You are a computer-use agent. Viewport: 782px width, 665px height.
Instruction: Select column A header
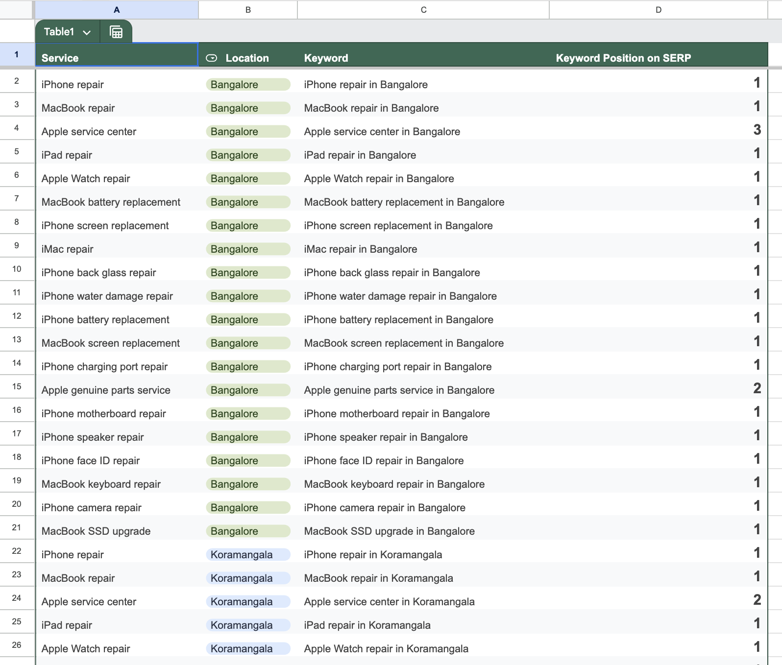(117, 10)
